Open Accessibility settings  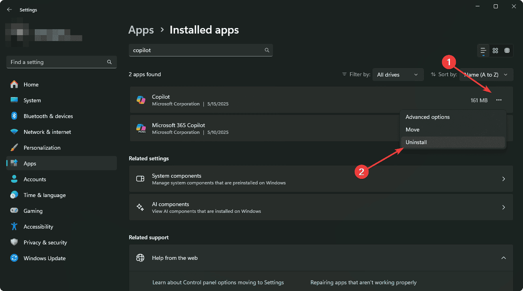(62, 227)
